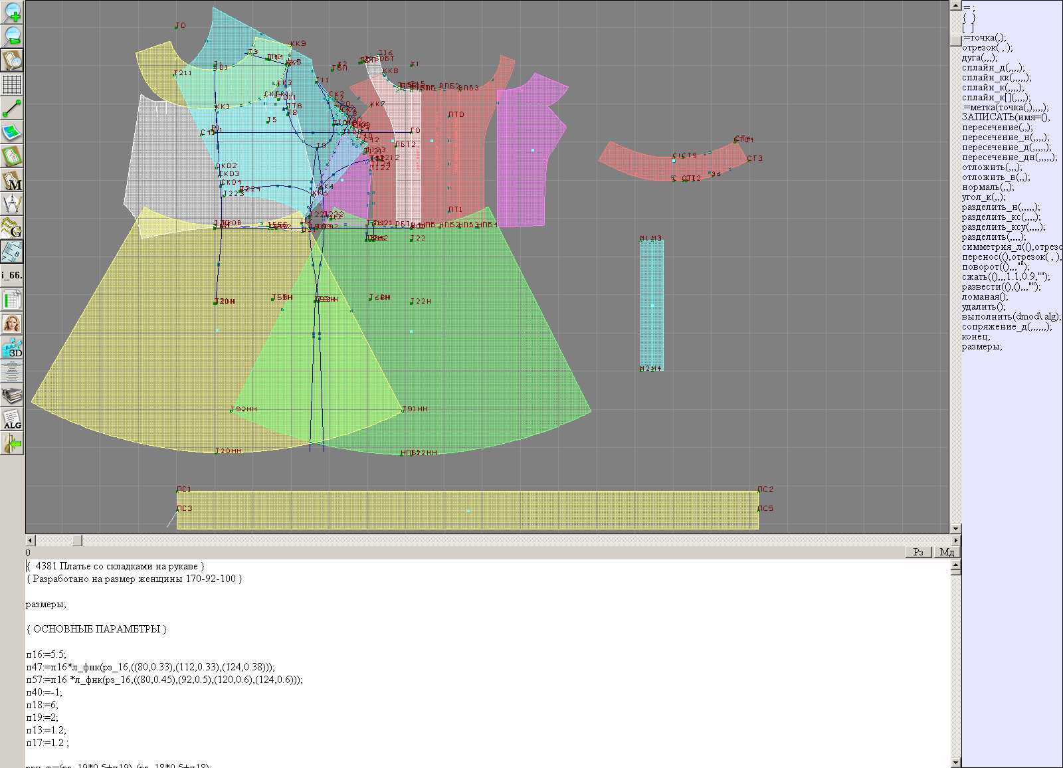
Task: Click the zoom out magnifier icon
Action: coord(12,36)
